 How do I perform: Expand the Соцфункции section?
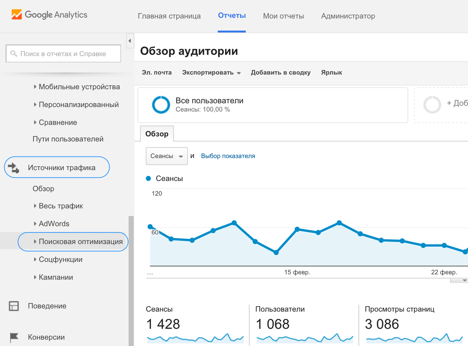coord(58,259)
